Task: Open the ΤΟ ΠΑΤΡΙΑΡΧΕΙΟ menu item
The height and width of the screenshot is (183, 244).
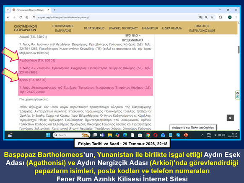Action: [94, 29]
